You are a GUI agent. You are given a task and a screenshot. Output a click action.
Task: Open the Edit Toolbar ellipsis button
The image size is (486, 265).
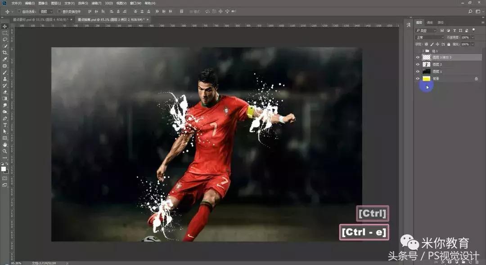coord(4,158)
